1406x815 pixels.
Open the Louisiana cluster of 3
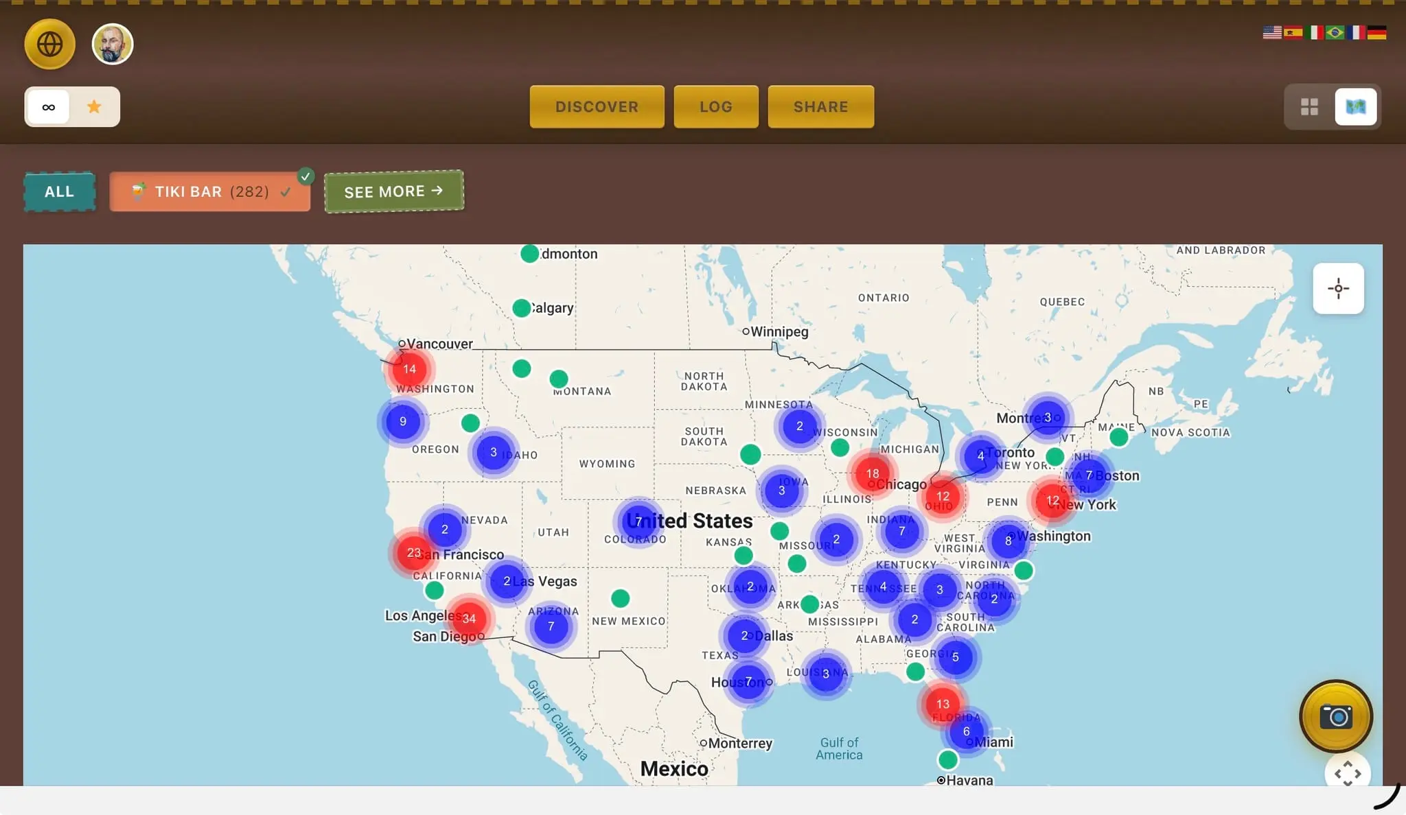tap(826, 674)
